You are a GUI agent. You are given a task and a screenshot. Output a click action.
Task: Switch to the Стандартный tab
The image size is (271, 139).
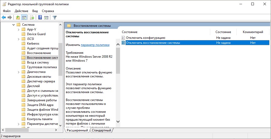101,130
